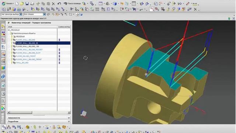
Task: Toggle the highlighted eye icon in selection bar
Action: pos(77,14)
